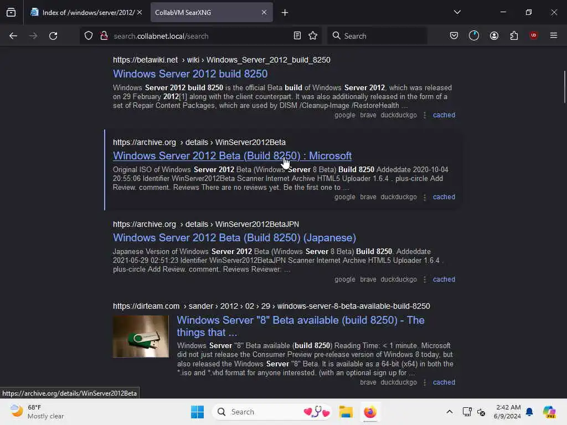Open File Explorer from the taskbar

[x=346, y=412]
